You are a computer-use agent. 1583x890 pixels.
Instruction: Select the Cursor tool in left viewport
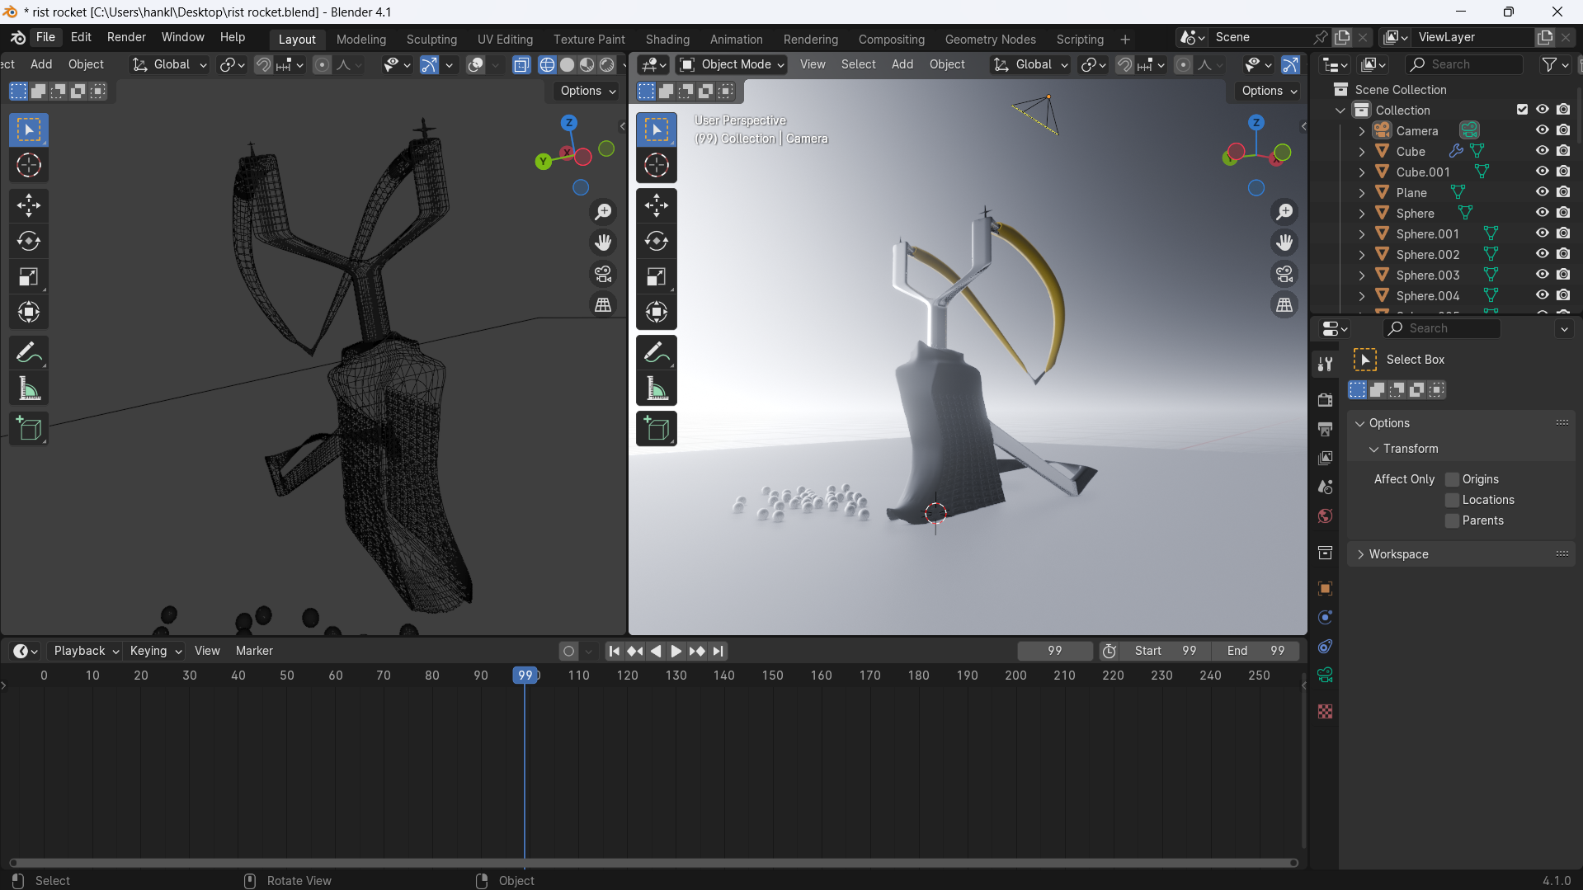coord(29,166)
